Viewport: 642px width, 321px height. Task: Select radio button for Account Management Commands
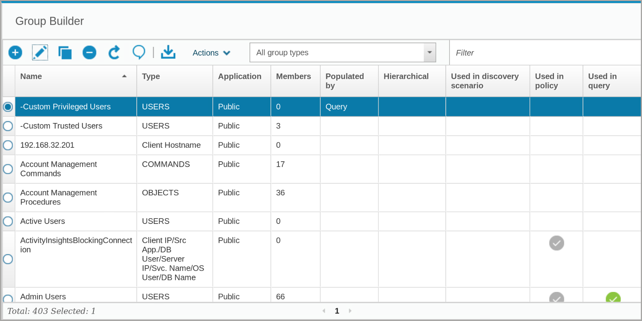8,169
